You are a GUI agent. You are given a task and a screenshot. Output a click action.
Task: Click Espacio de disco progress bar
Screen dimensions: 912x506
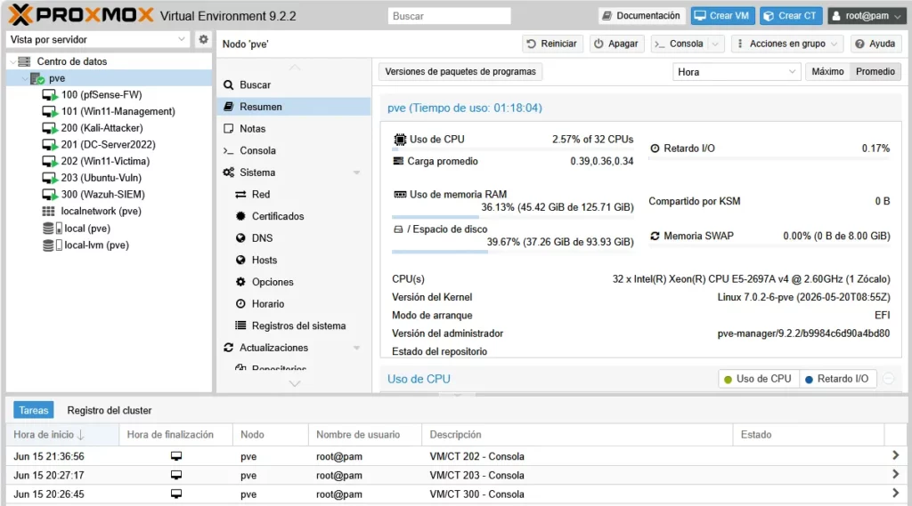pyautogui.click(x=512, y=253)
